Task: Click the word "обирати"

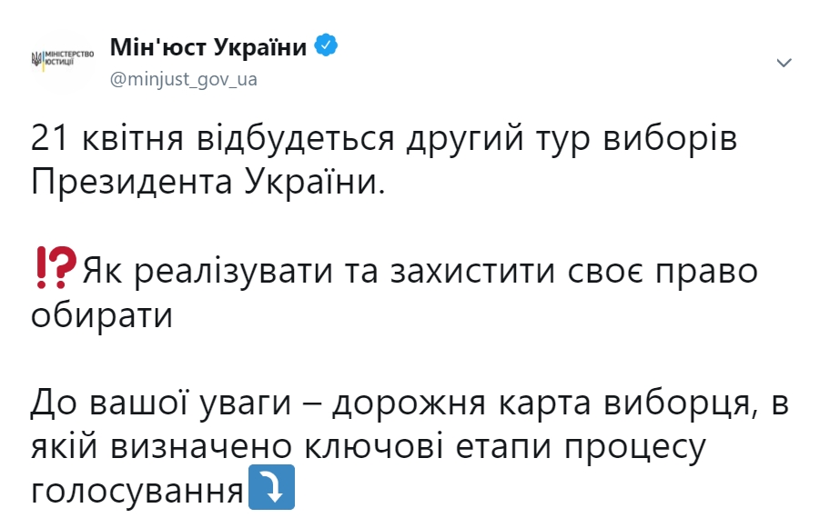Action: coord(102,314)
